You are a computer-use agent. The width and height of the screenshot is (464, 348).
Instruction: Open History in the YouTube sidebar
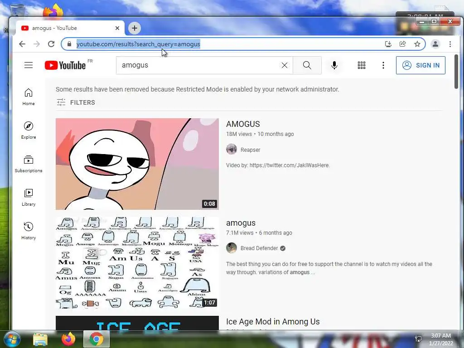29,231
